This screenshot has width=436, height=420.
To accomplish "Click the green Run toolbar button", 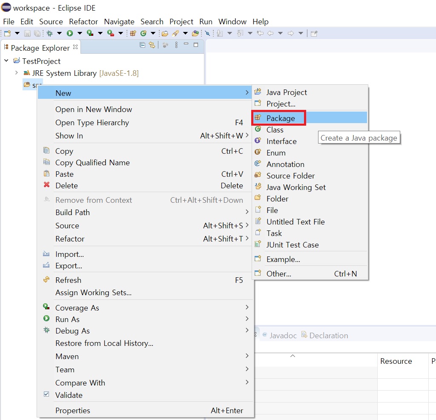I will (x=70, y=33).
